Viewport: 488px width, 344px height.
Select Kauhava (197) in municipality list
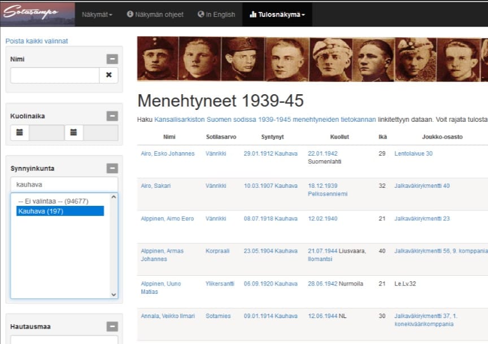pos(40,211)
